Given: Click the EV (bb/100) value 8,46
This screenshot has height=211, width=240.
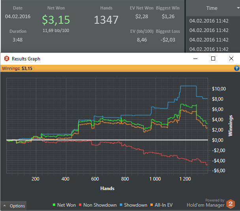Looking at the screenshot, I should (142, 40).
